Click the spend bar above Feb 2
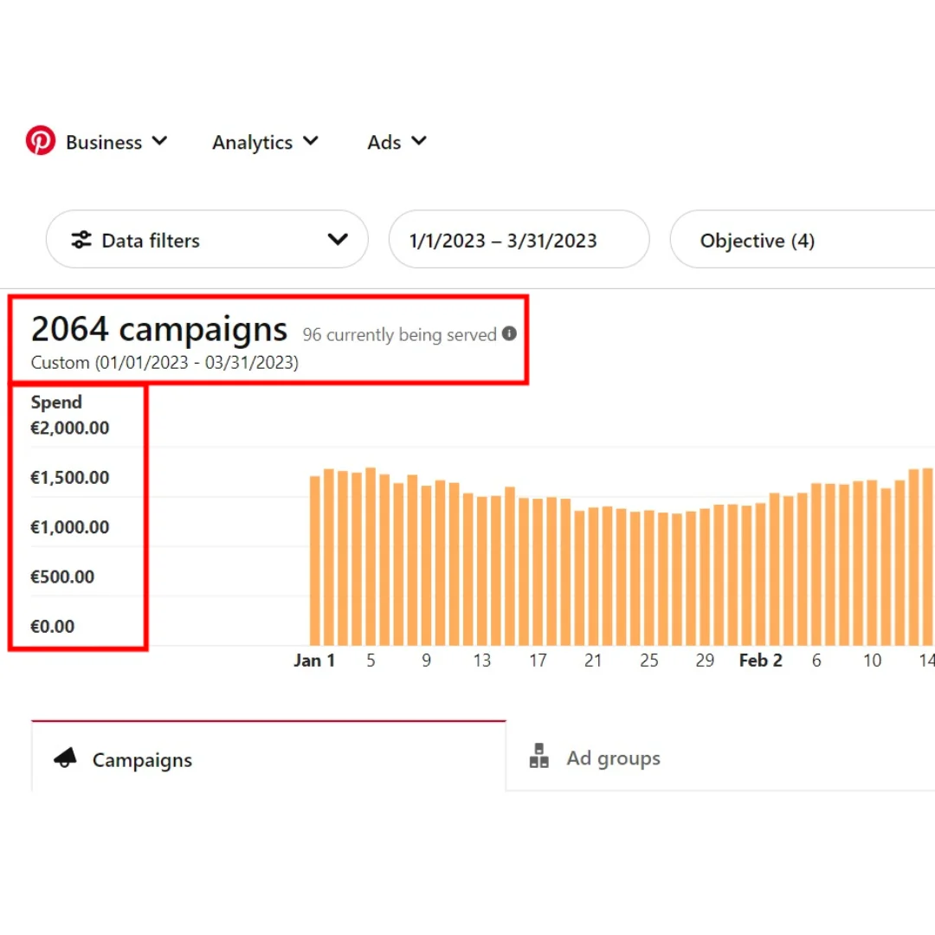The height and width of the screenshot is (935, 935). tap(761, 574)
